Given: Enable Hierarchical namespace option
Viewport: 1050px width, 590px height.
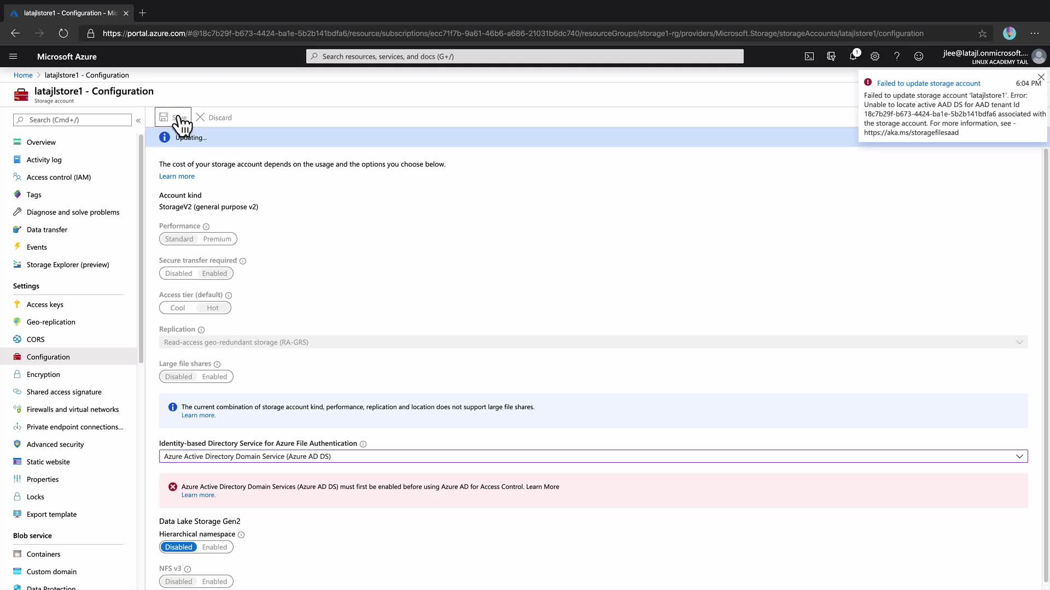Looking at the screenshot, I should [x=214, y=547].
